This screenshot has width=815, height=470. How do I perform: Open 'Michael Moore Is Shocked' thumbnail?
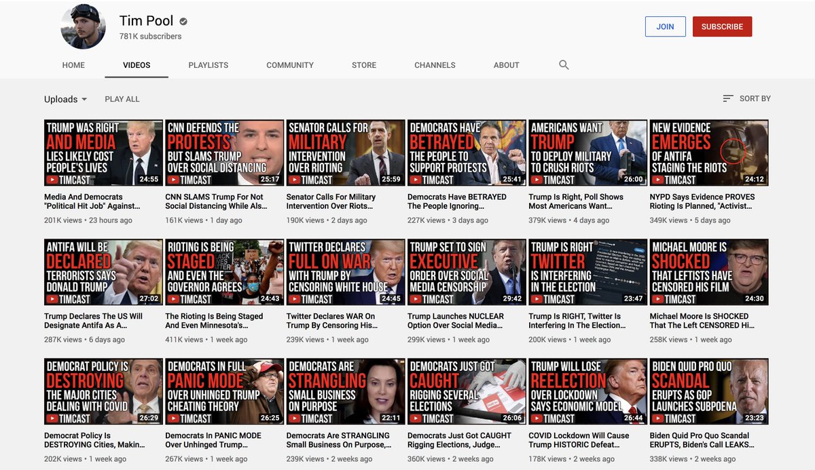[709, 272]
